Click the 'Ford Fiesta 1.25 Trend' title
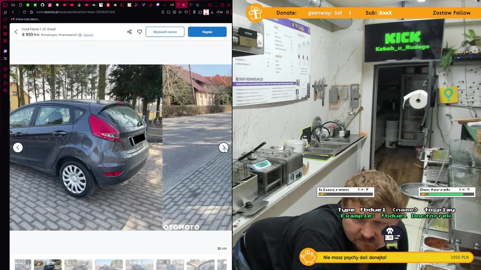This screenshot has height=270, width=481. tap(39, 29)
